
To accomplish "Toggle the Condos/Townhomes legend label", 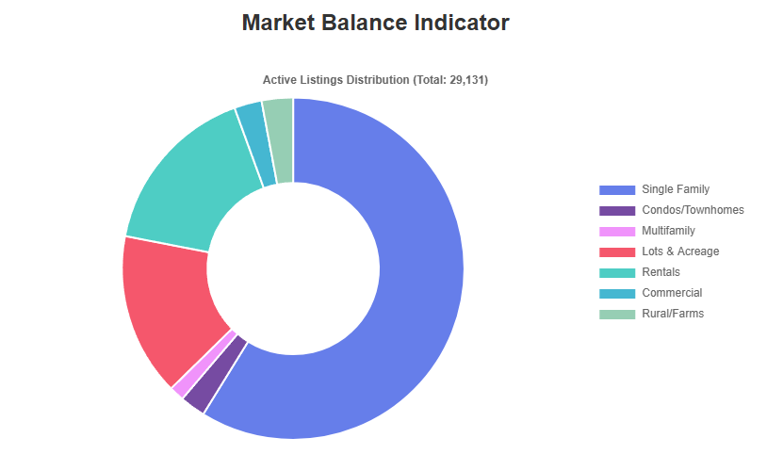I will tap(693, 210).
